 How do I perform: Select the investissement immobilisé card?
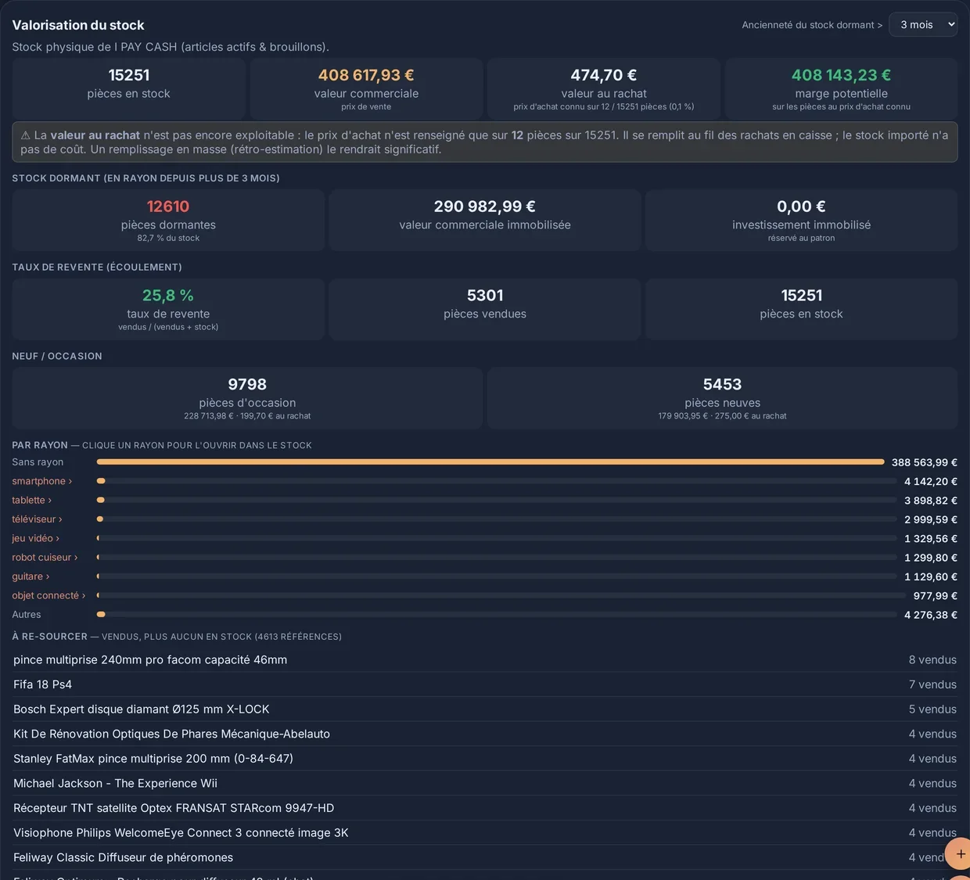[x=801, y=220]
